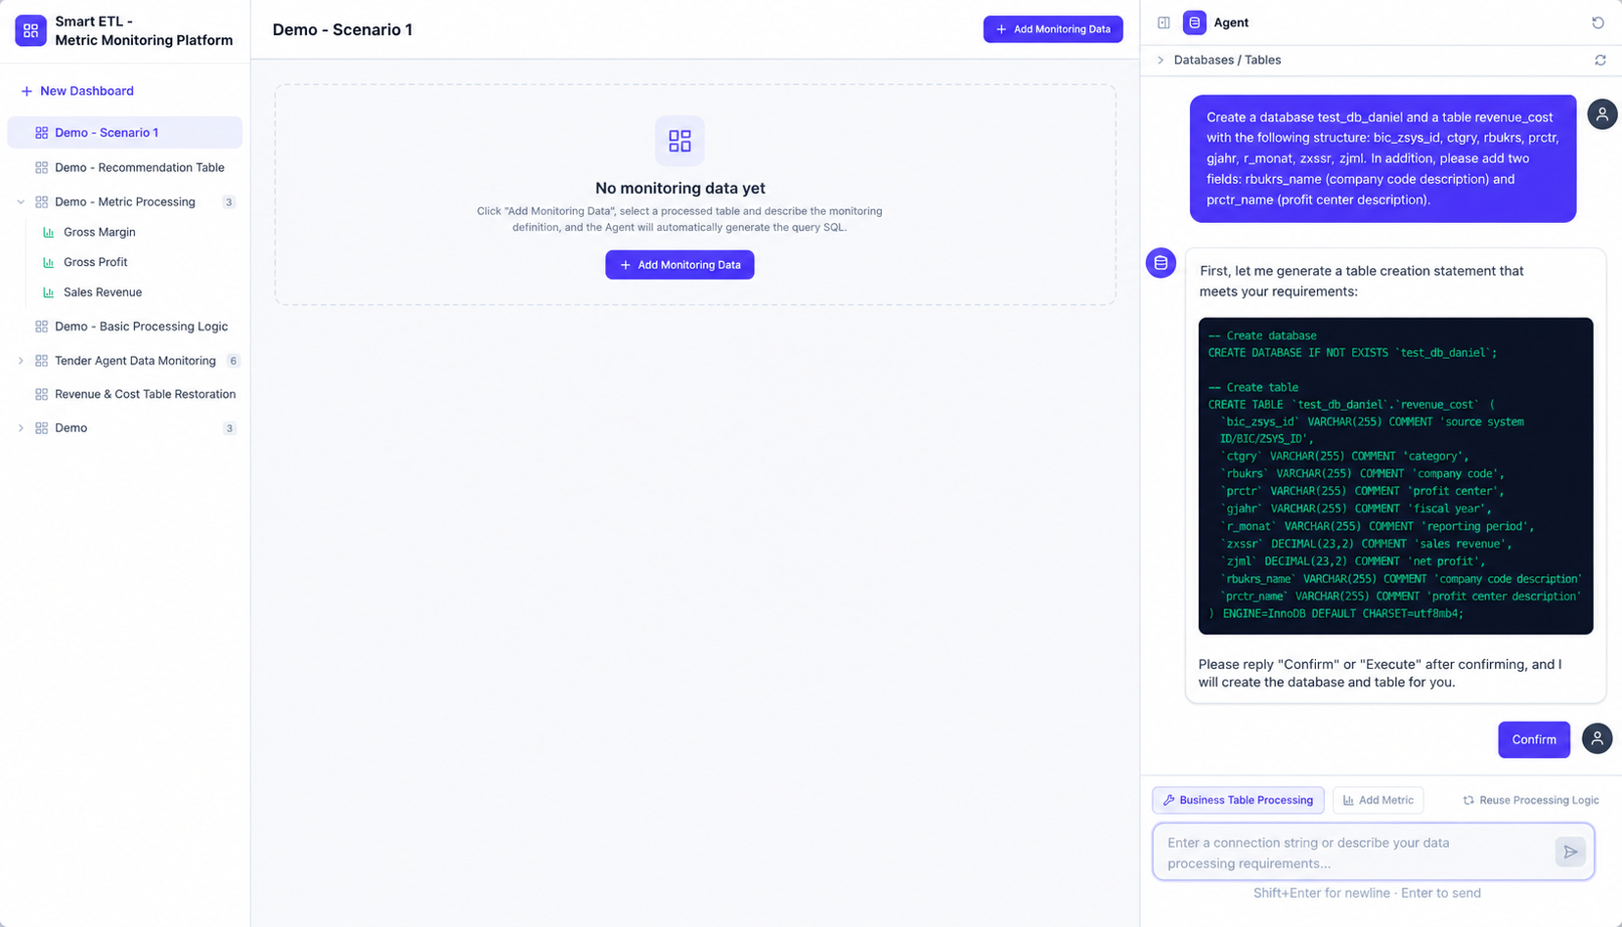
Task: Collapse the Agent side panel icon
Action: [1163, 22]
